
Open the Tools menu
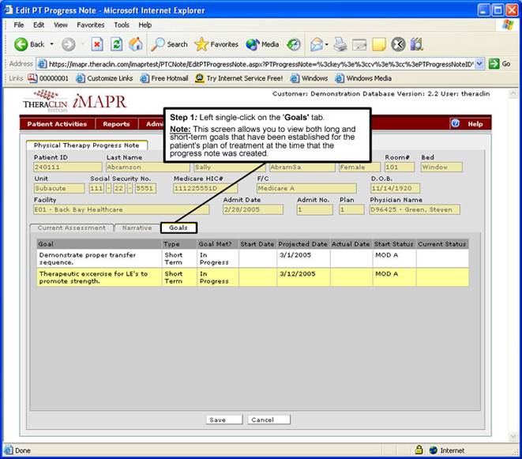pyautogui.click(x=121, y=24)
